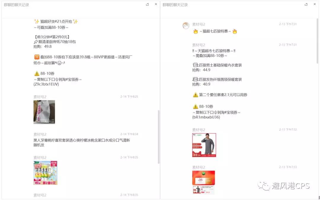Open the men's thermal underwear 89.9 image
This screenshot has width=320, height=200.
(204, 145)
